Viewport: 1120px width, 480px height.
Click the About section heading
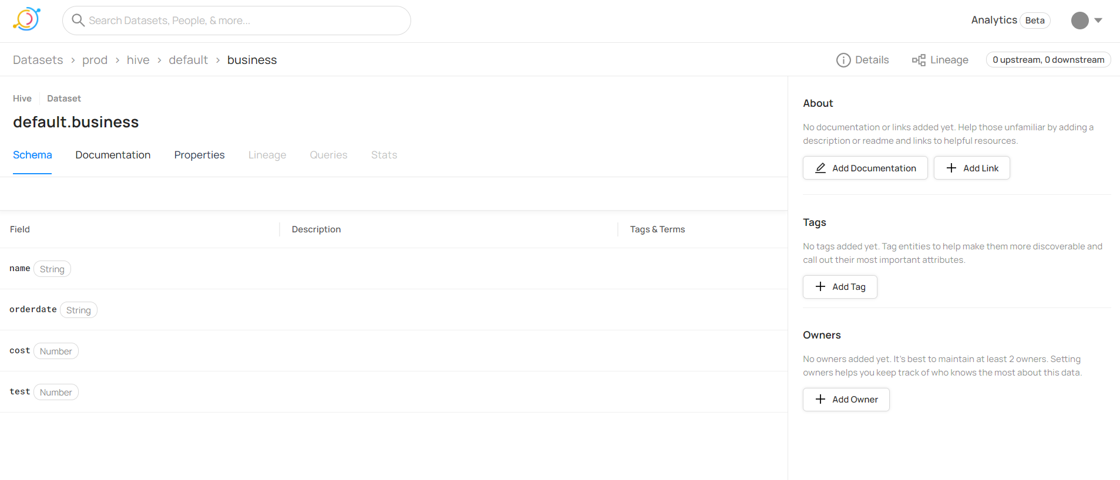[x=818, y=103]
